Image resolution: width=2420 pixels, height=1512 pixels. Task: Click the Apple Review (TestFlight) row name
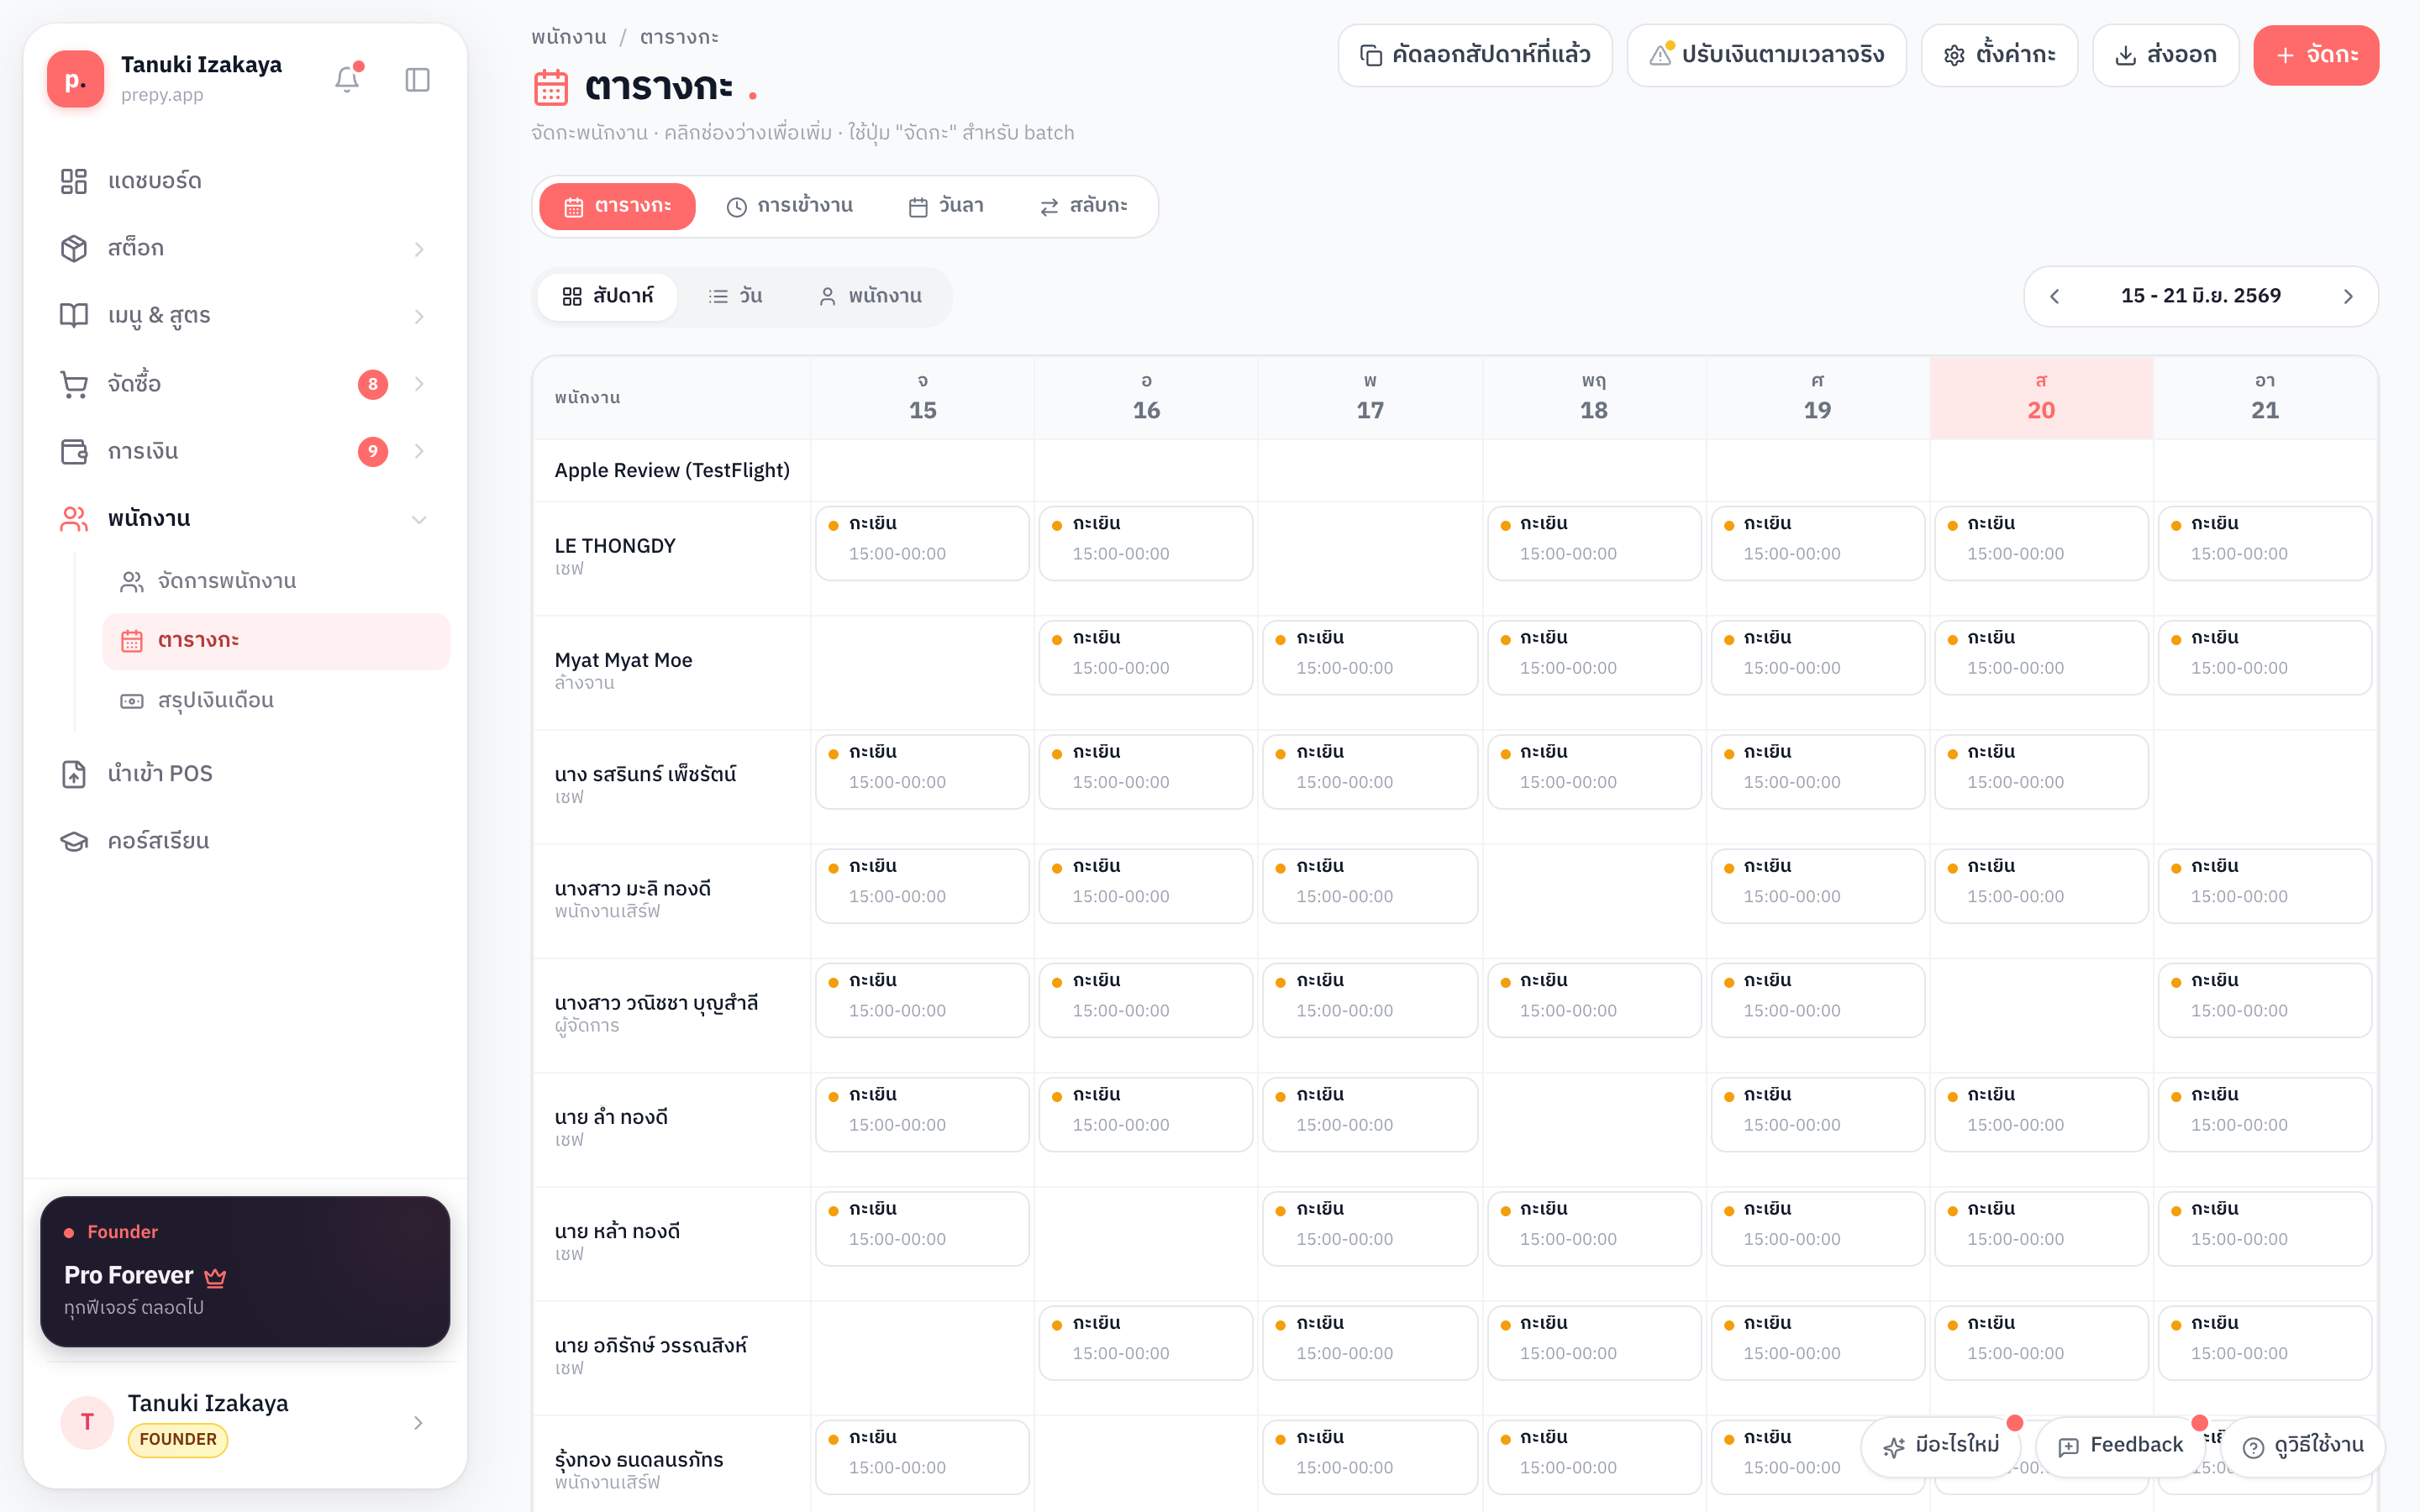click(x=672, y=470)
